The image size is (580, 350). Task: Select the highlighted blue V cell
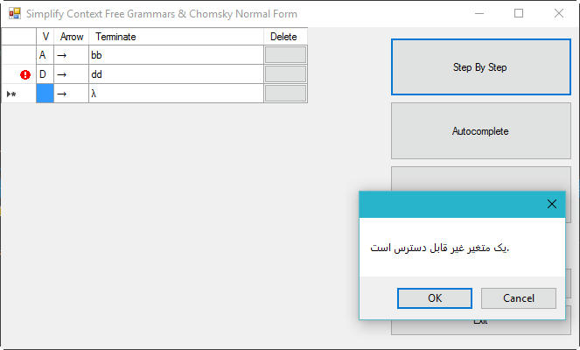[45, 94]
